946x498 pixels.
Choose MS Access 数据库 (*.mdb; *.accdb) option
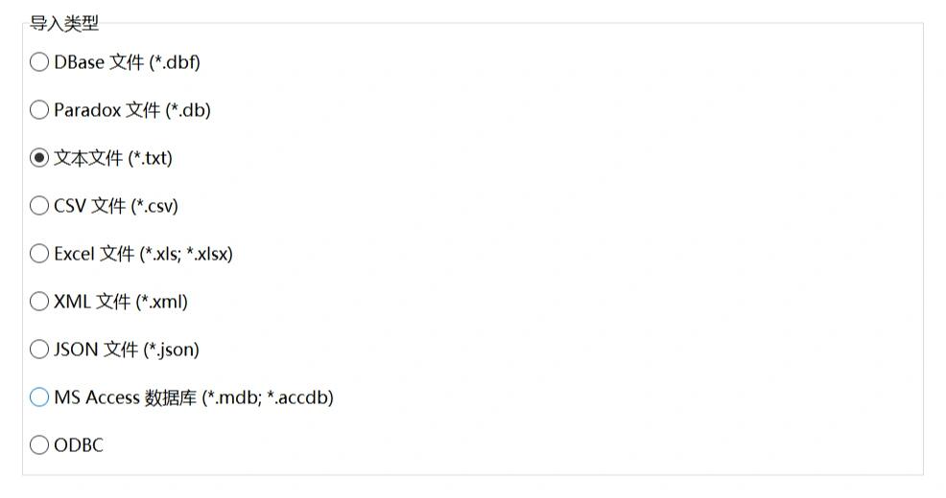[39, 397]
